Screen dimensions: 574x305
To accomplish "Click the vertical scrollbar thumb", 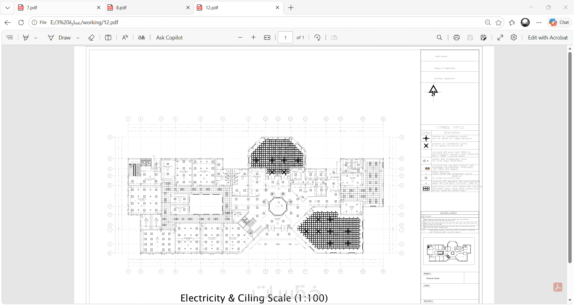I will [x=570, y=158].
